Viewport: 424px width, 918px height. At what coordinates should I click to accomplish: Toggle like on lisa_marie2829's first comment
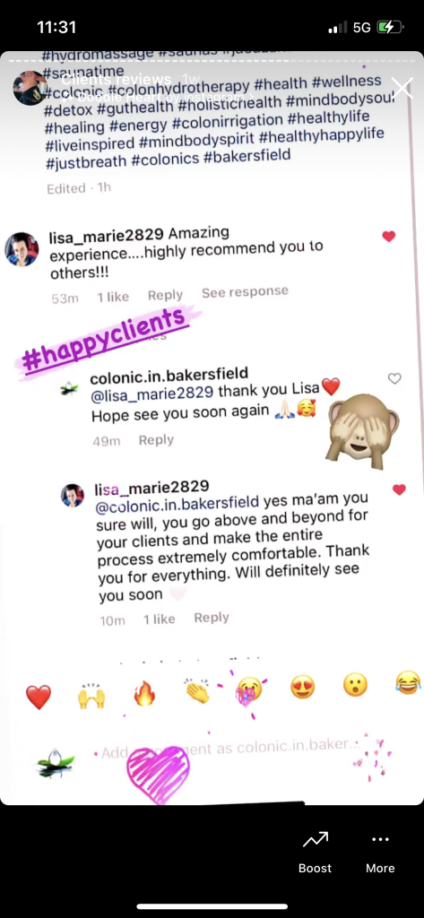point(388,237)
